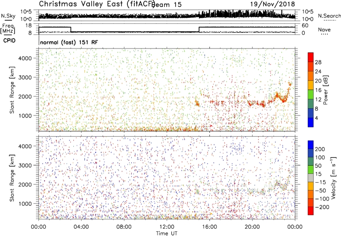This screenshot has height=236, width=341.
Task: Click the '28' tick on the power colorbar
Action: pos(318,62)
